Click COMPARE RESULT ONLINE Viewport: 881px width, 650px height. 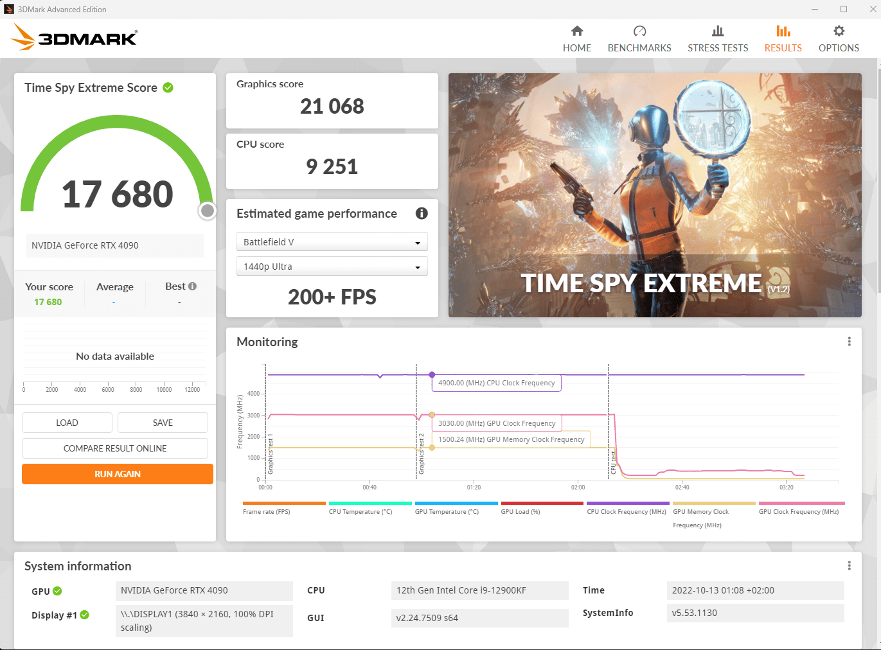[x=115, y=448]
